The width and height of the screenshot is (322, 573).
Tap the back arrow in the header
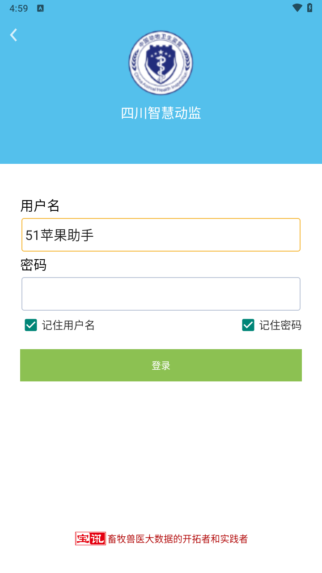click(x=14, y=35)
